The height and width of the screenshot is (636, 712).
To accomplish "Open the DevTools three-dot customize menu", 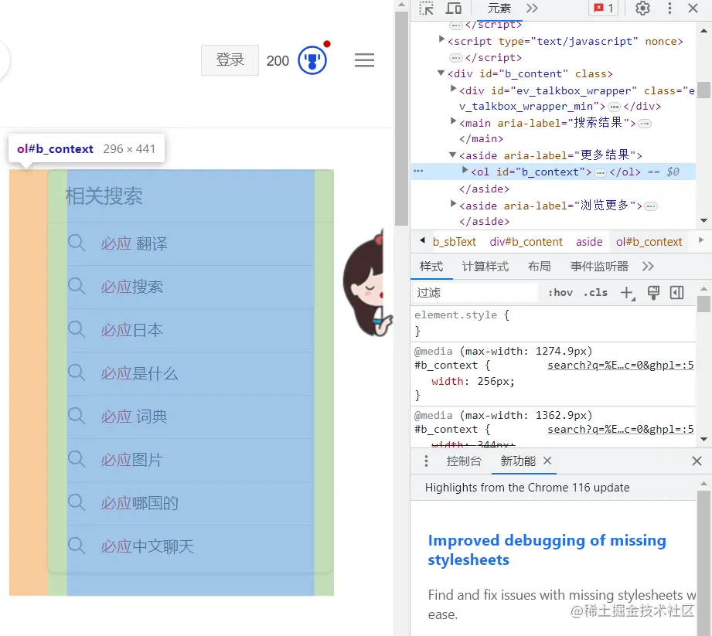I will coord(669,9).
